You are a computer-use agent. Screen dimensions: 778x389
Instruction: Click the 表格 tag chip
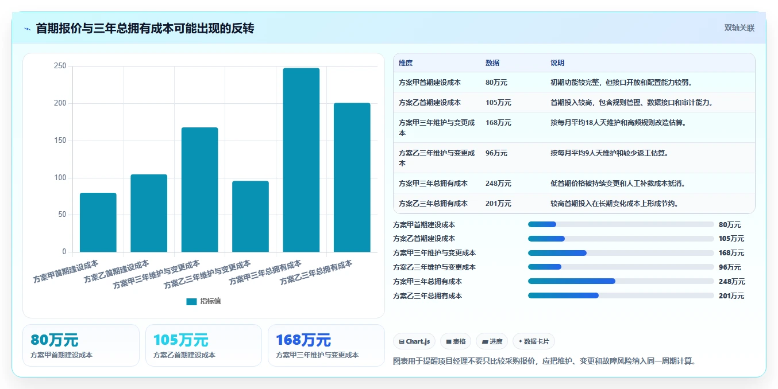click(x=456, y=341)
